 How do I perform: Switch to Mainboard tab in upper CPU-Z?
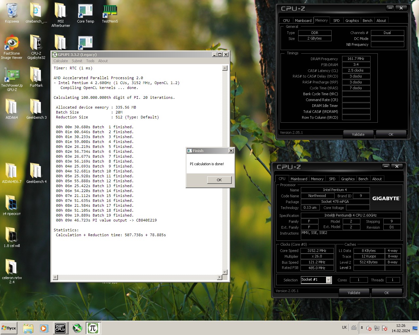303,21
